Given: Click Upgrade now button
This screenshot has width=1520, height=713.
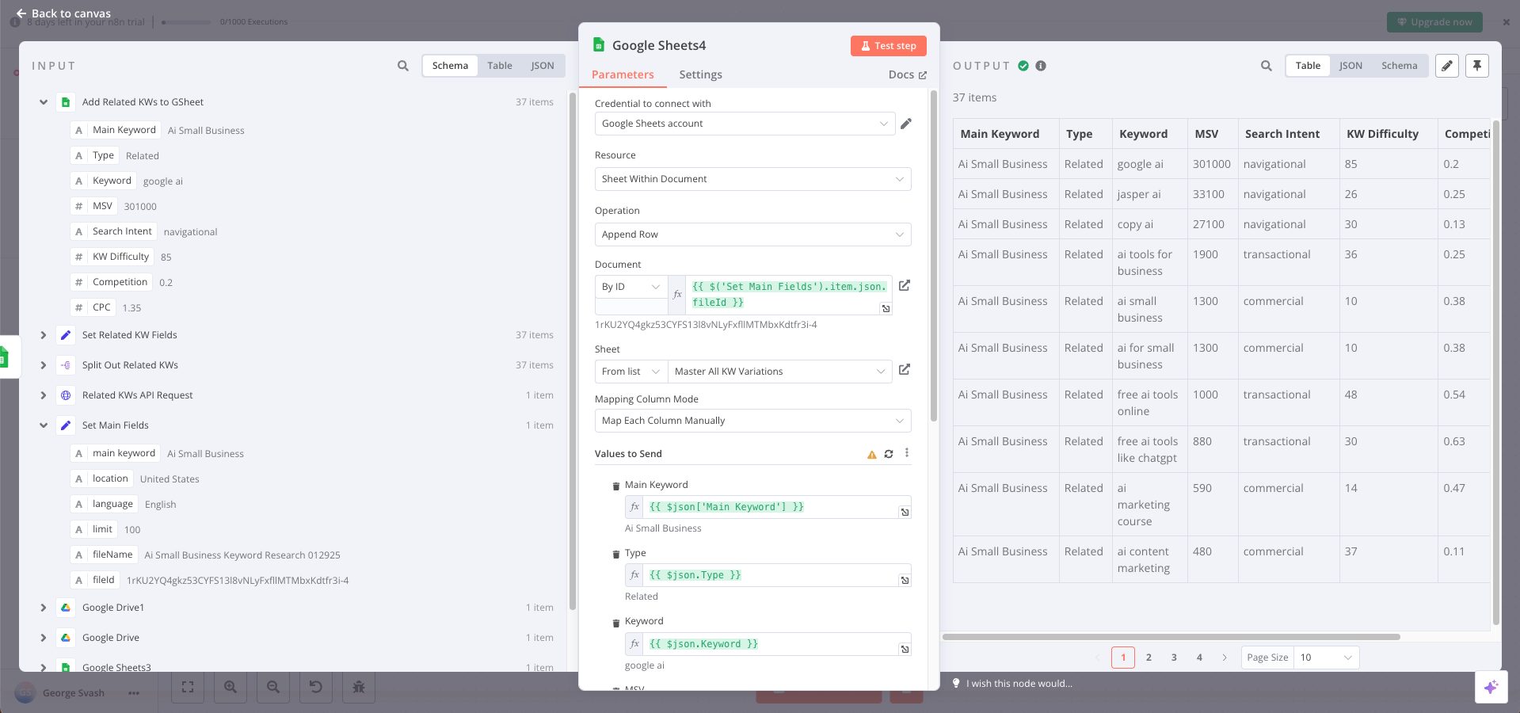Looking at the screenshot, I should click(1434, 22).
